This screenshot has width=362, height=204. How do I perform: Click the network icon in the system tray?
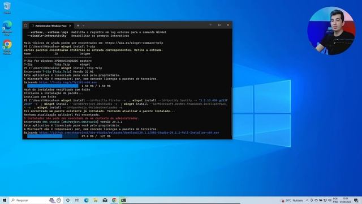pos(325,201)
